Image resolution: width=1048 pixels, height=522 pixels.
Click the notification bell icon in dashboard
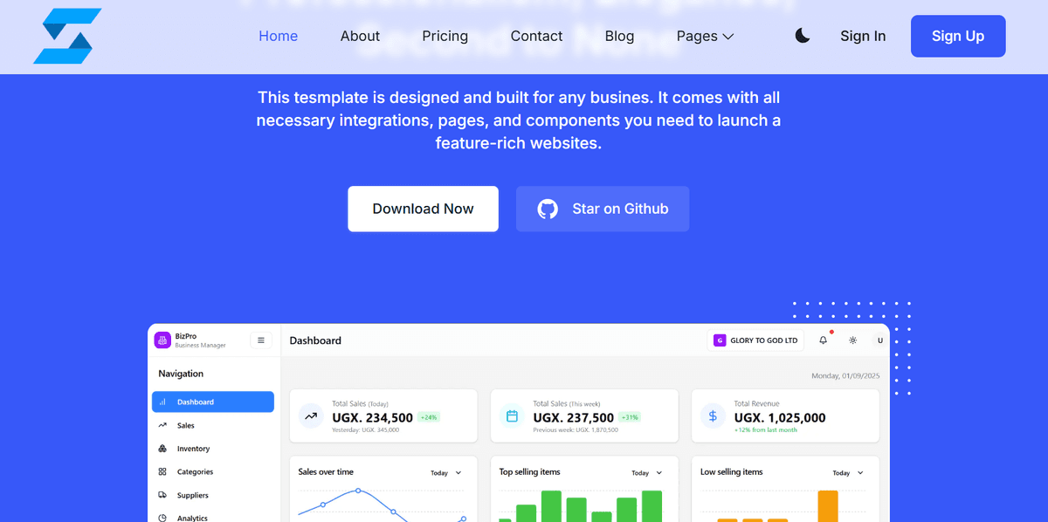click(823, 340)
